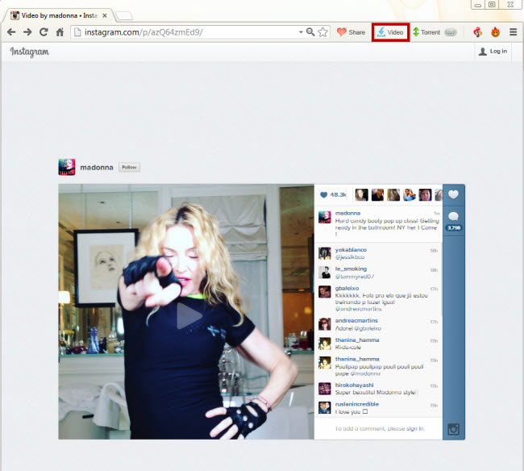Viewport: 524px width, 471px height.
Task: Bookmark this page with the star icon
Action: pyautogui.click(x=322, y=32)
